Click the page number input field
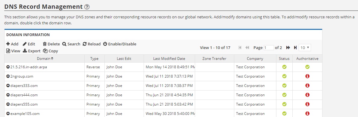 269,48
